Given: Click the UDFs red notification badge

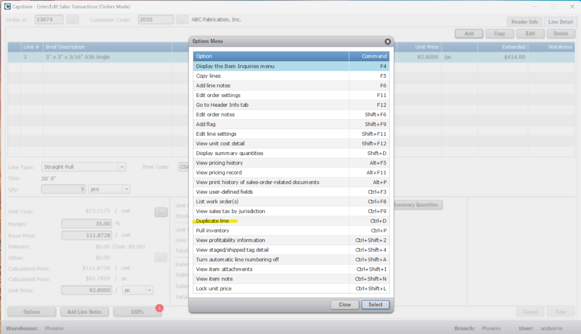Looking at the screenshot, I should (x=159, y=308).
